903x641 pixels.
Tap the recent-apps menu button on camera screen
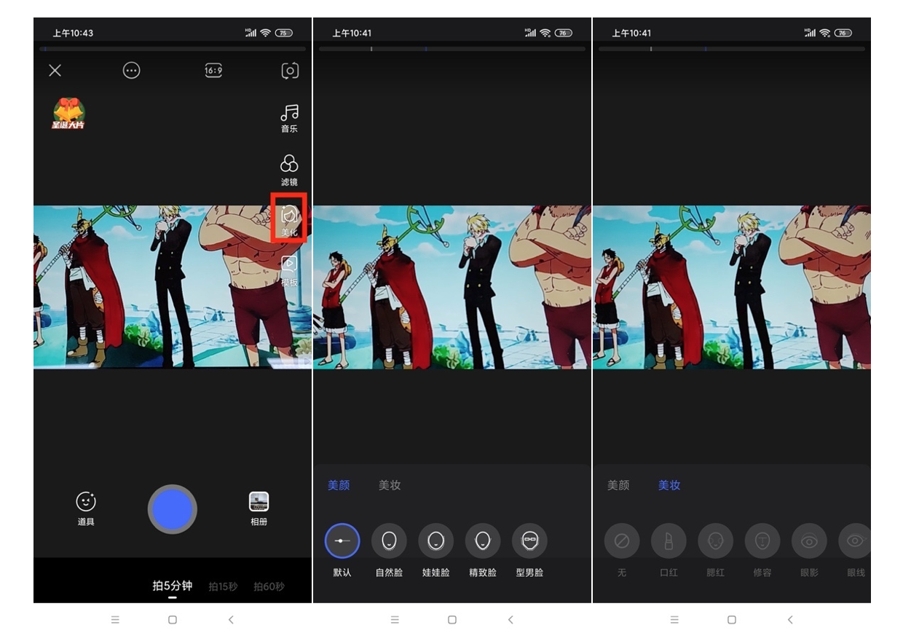pyautogui.click(x=115, y=620)
